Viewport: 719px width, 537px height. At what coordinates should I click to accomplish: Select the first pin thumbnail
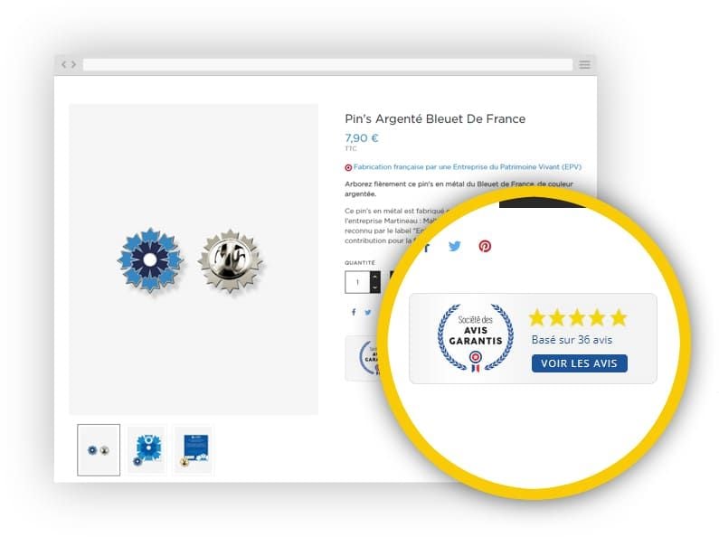click(99, 450)
